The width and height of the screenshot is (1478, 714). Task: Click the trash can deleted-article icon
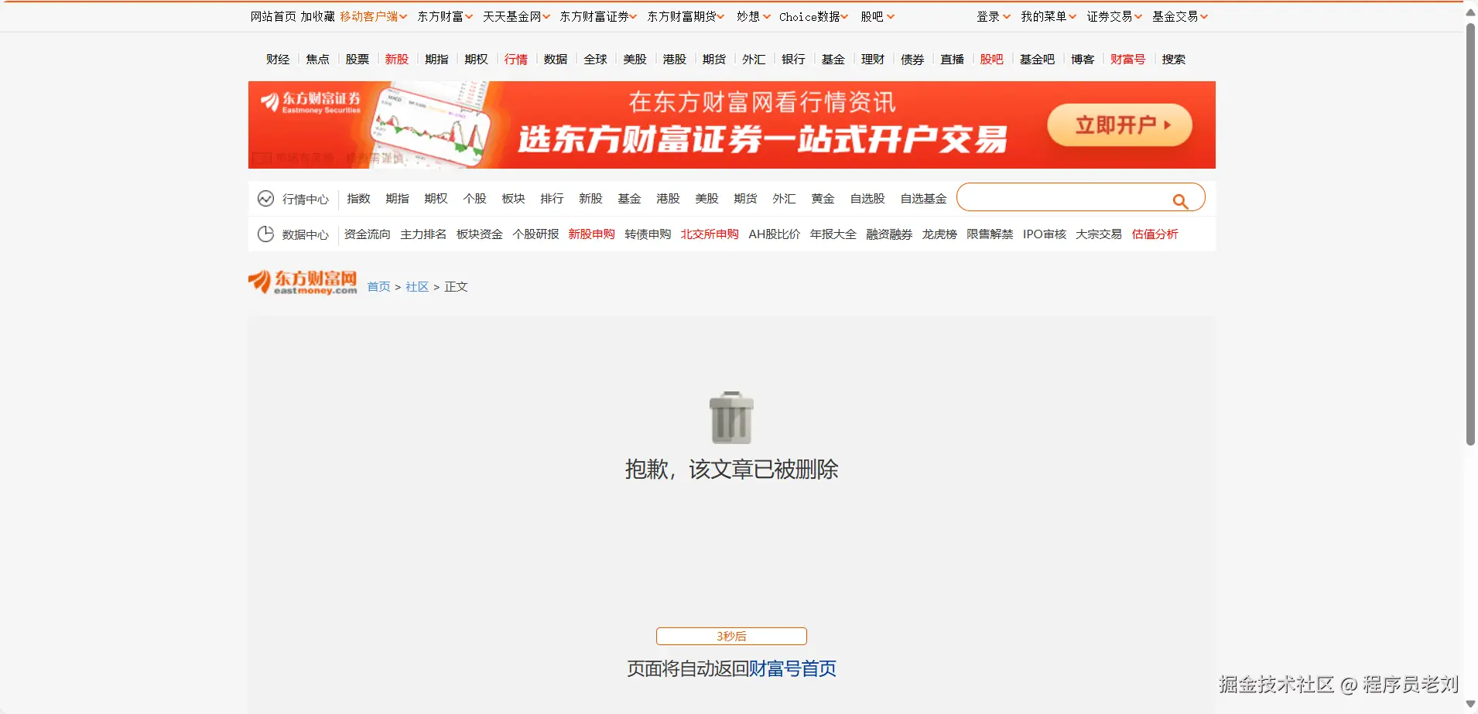(x=730, y=418)
